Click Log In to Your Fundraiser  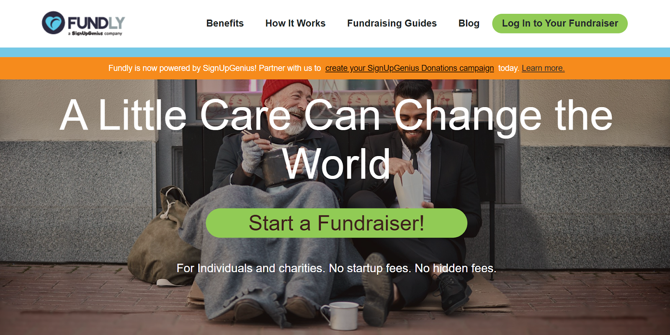point(560,23)
